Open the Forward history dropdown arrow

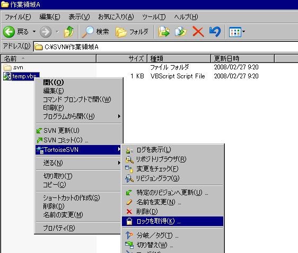tap(57, 31)
